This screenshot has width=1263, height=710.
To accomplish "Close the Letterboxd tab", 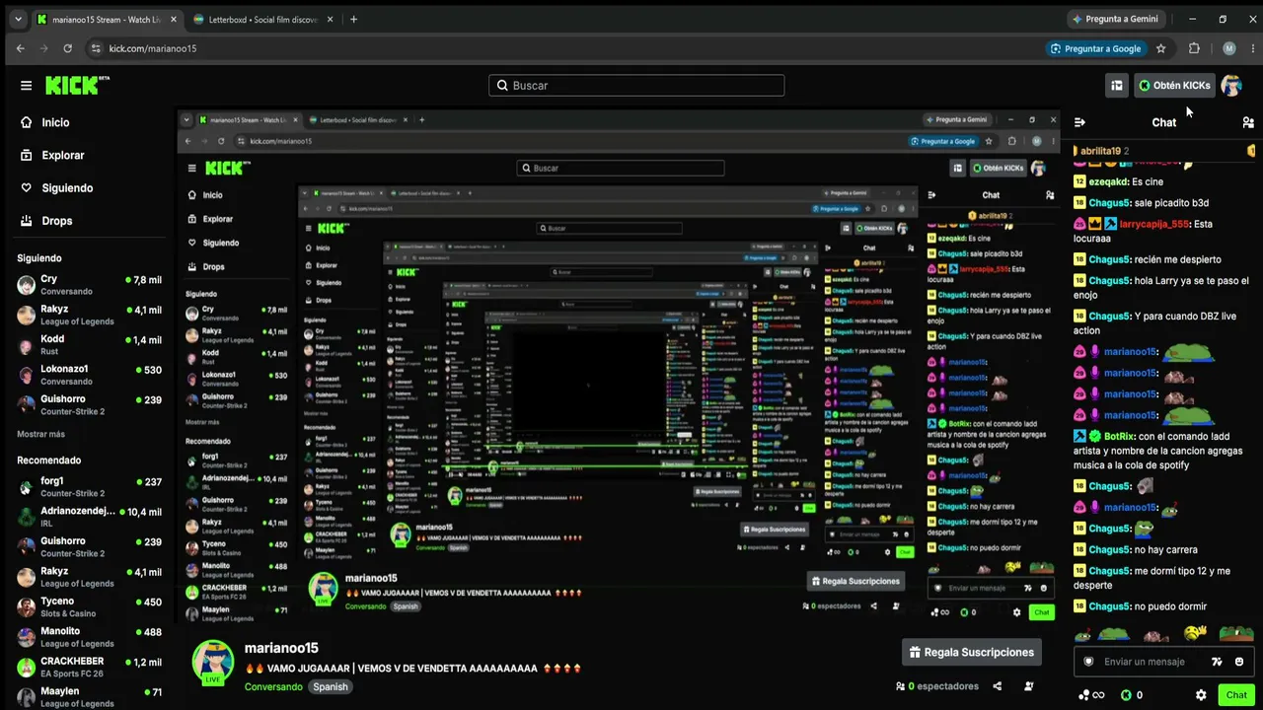I will tap(329, 19).
